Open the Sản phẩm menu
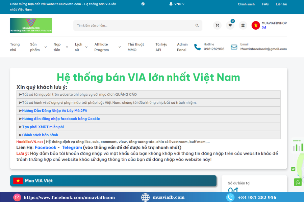This screenshot has height=202, width=304. click(x=35, y=47)
